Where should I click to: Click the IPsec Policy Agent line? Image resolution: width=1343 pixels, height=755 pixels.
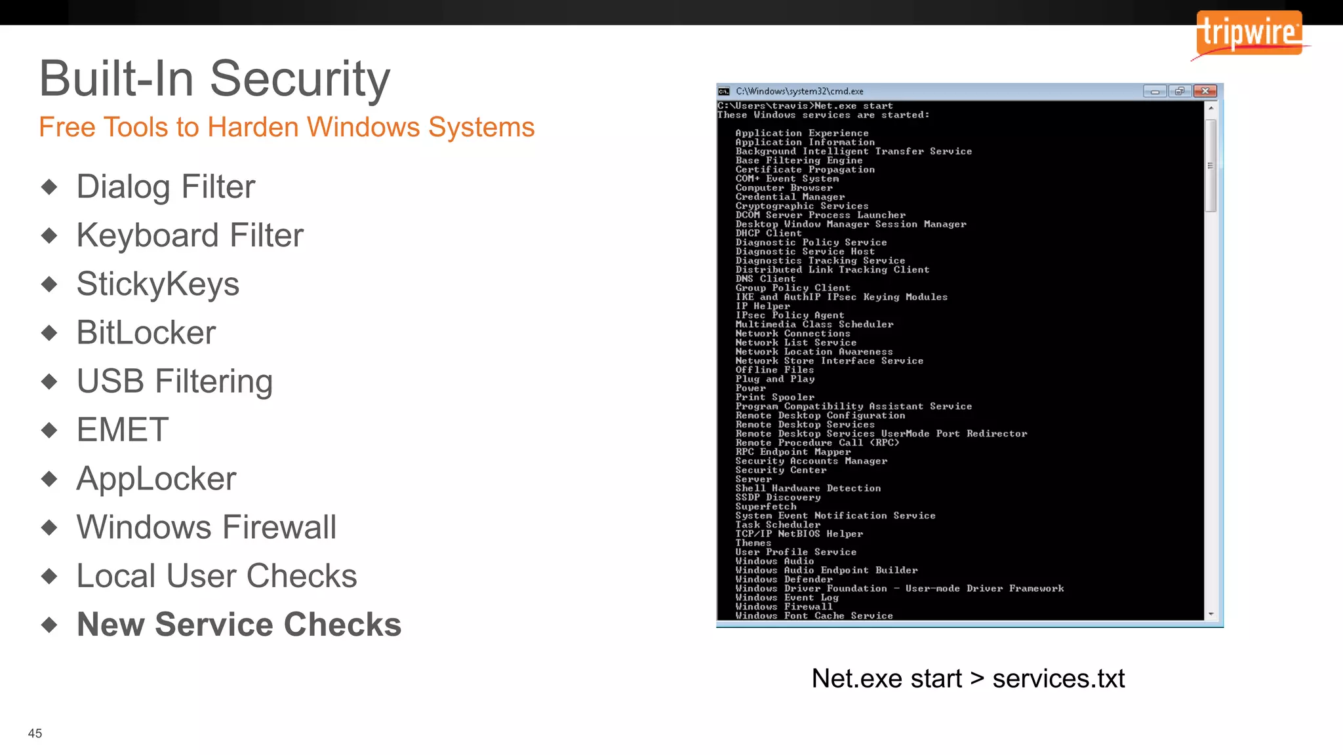coord(790,315)
